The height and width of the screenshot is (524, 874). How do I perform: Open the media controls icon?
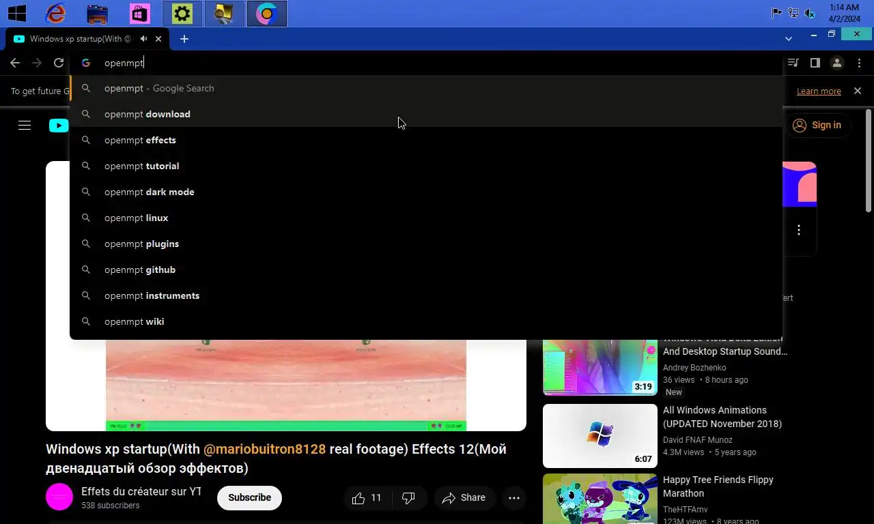coord(793,63)
